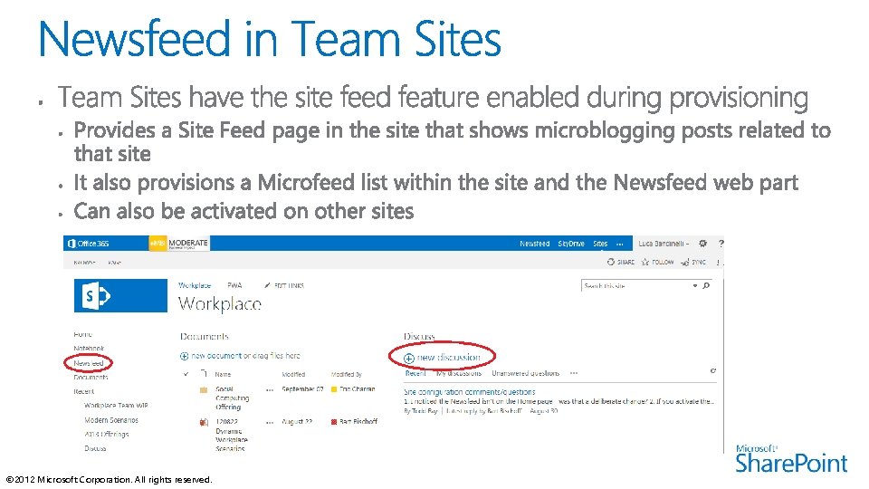This screenshot has width=869, height=489.
Task: Open the Newsfeed link in top bar
Action: pyautogui.click(x=534, y=244)
